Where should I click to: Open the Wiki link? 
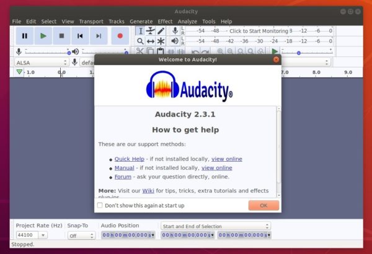tap(148, 191)
